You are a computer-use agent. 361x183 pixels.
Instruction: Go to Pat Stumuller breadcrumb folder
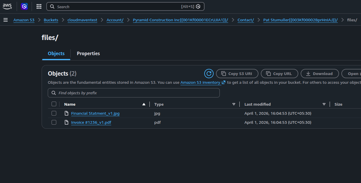point(300,20)
